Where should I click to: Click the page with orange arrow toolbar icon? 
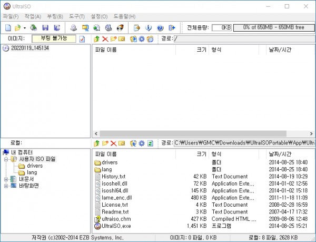pyautogui.click(x=136, y=27)
